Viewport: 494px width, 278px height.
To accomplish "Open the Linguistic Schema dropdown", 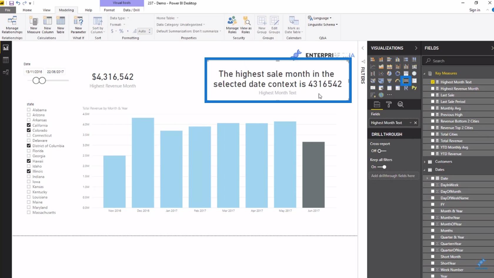I will coord(323,25).
